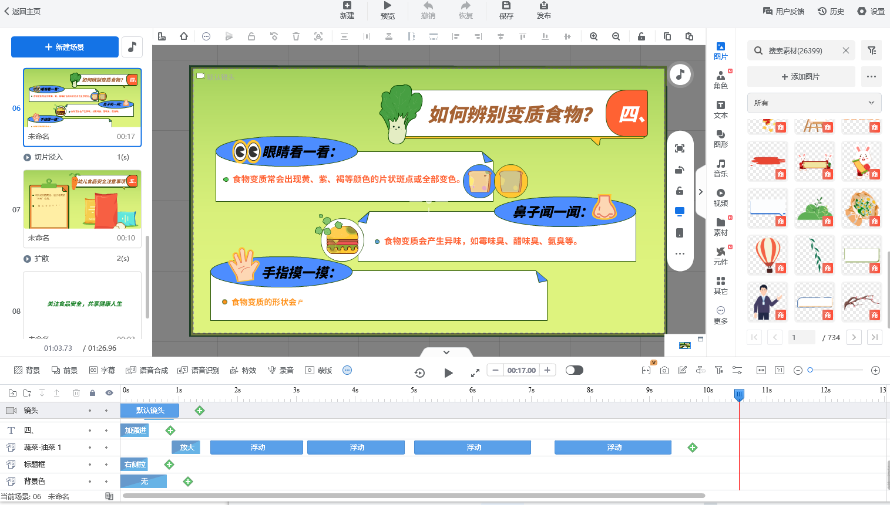Open the 前景 foreground tab
The height and width of the screenshot is (505, 890).
point(65,370)
